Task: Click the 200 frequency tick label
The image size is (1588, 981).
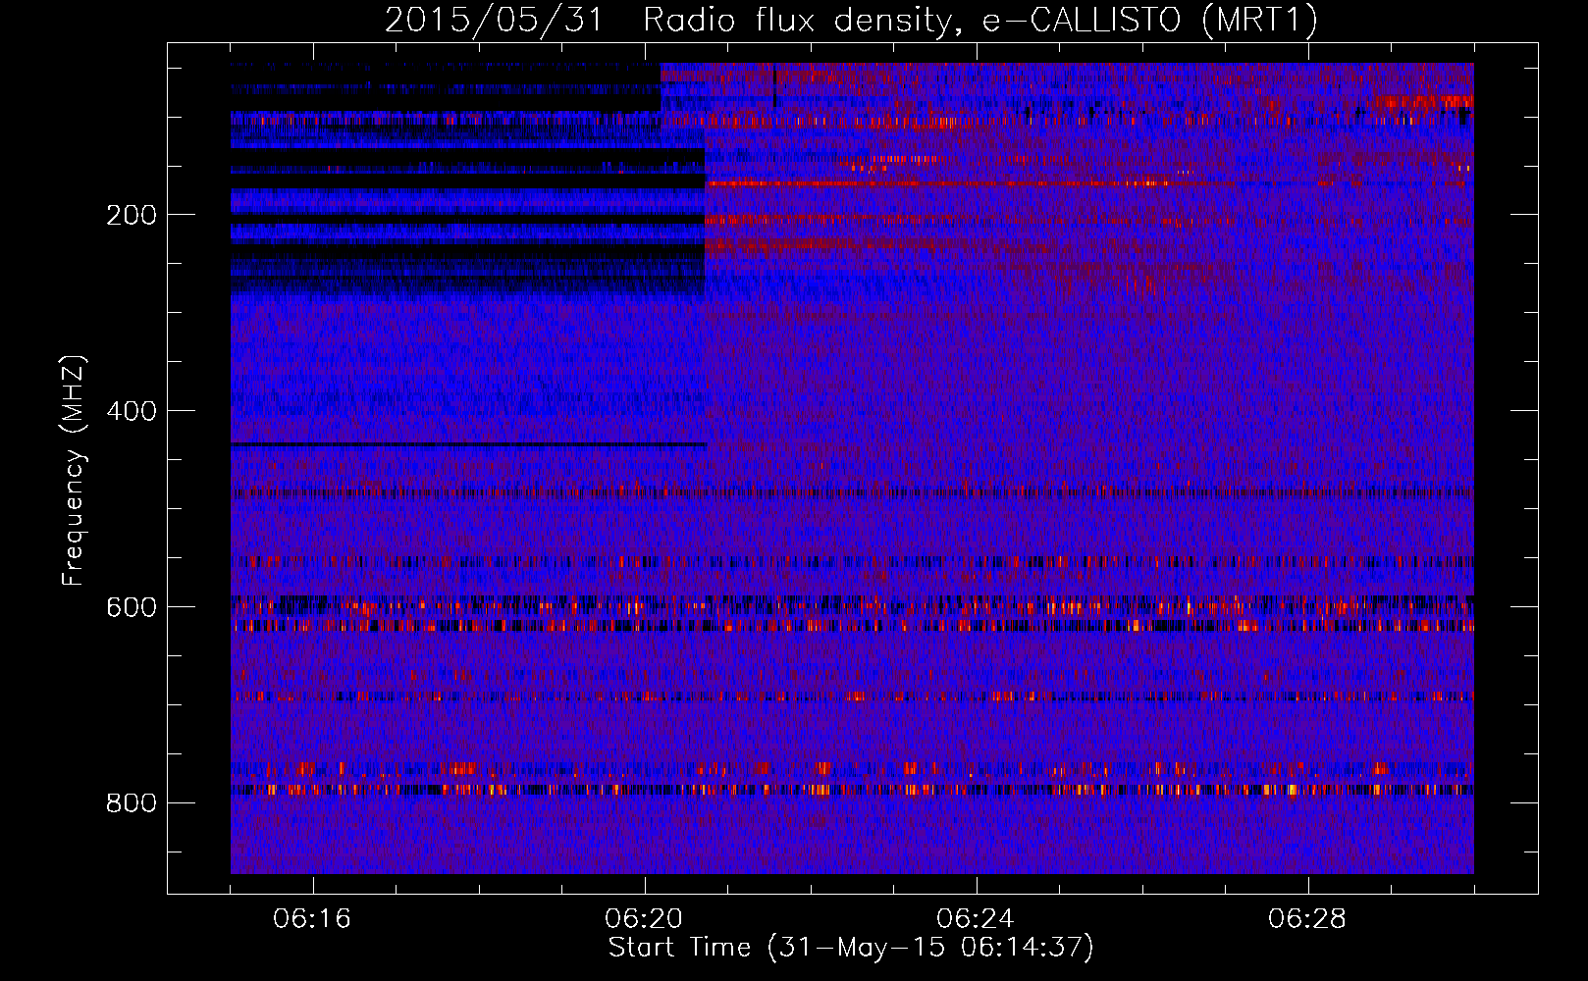Action: (132, 215)
